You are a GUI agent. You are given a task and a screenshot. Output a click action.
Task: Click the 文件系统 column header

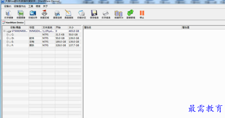pos(49,27)
